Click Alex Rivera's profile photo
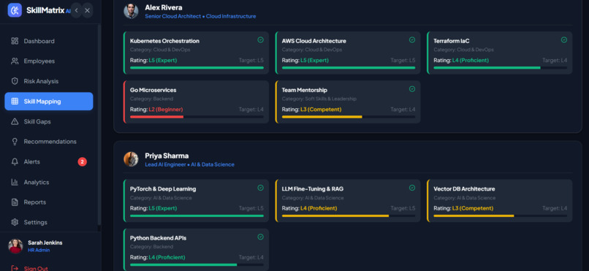589x271 pixels. coord(131,11)
